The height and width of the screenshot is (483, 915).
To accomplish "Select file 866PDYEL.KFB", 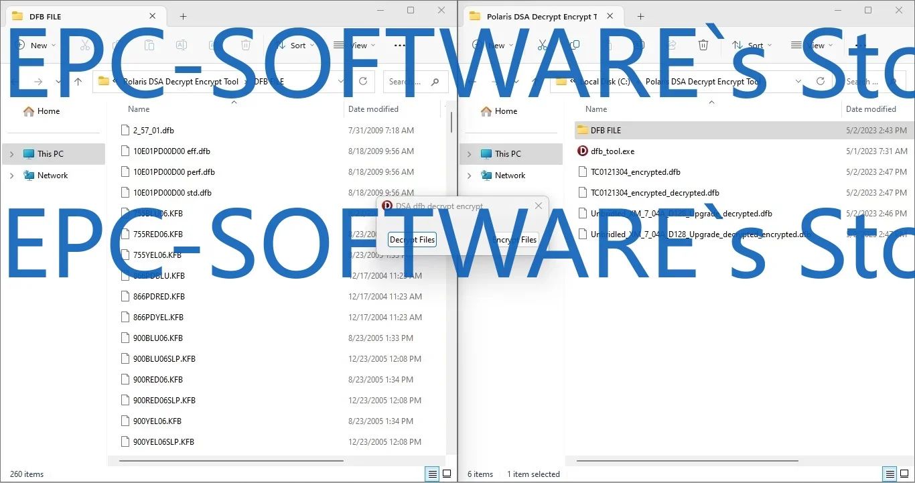I will (158, 318).
